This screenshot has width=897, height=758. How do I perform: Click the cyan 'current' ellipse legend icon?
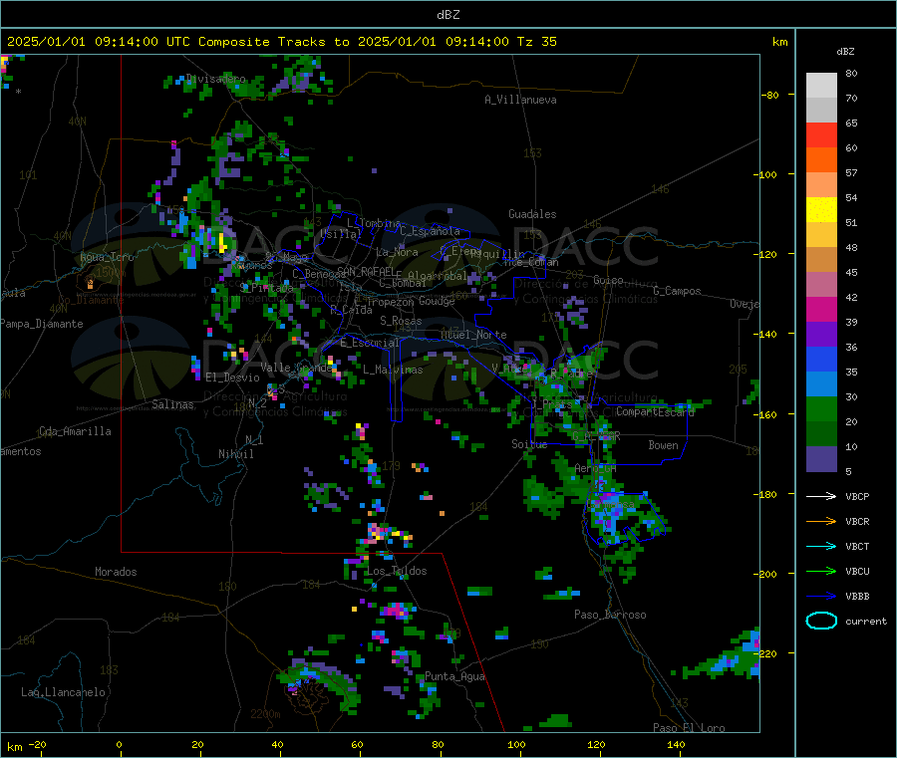pyautogui.click(x=821, y=621)
